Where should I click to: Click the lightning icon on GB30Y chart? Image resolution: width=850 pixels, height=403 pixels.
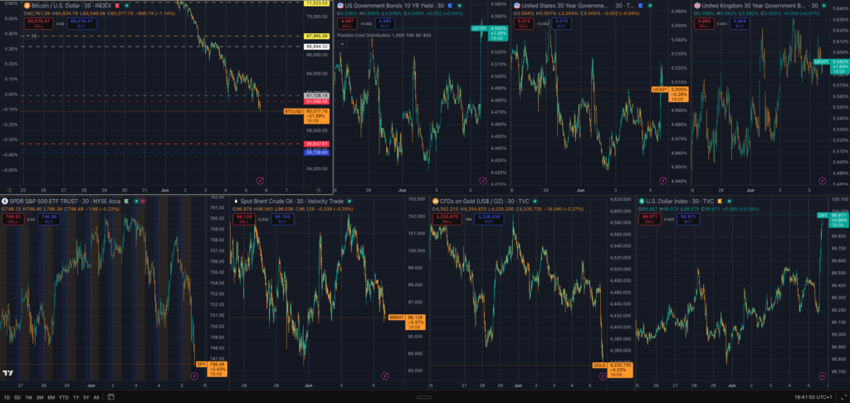point(822,180)
